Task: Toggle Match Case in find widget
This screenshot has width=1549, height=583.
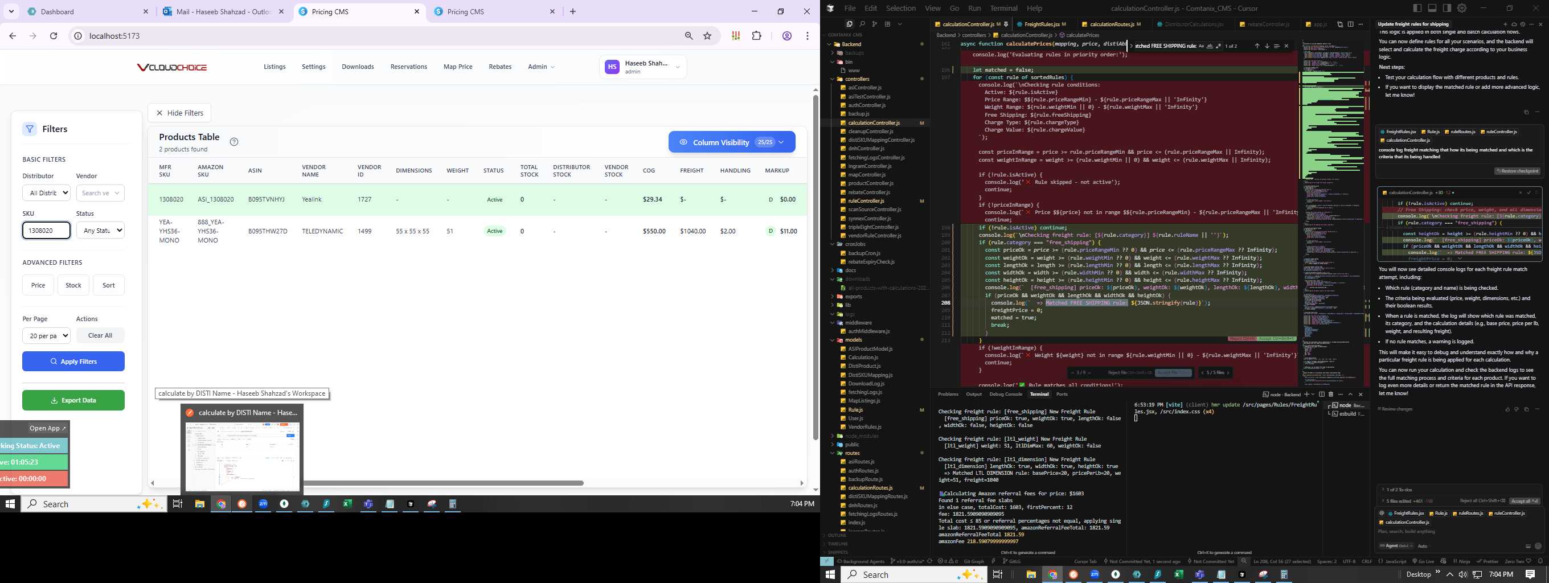Action: [1202, 46]
